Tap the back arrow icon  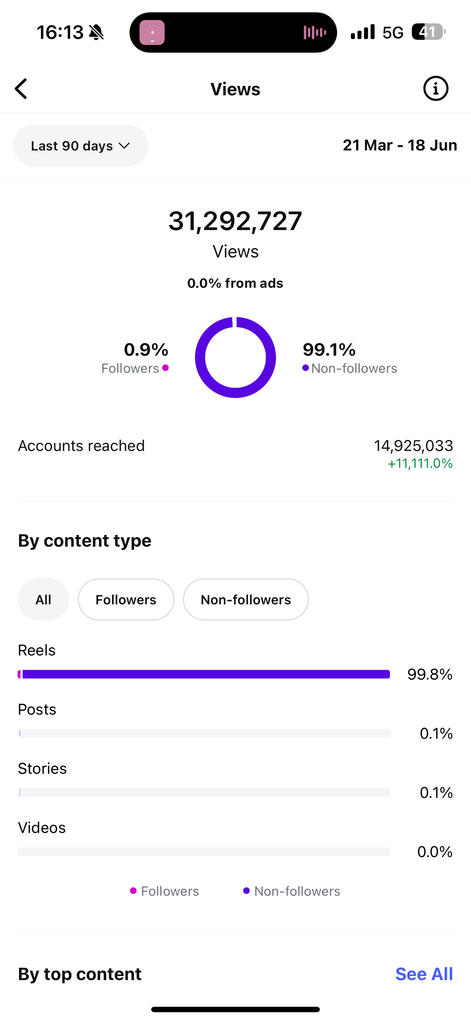pos(22,88)
